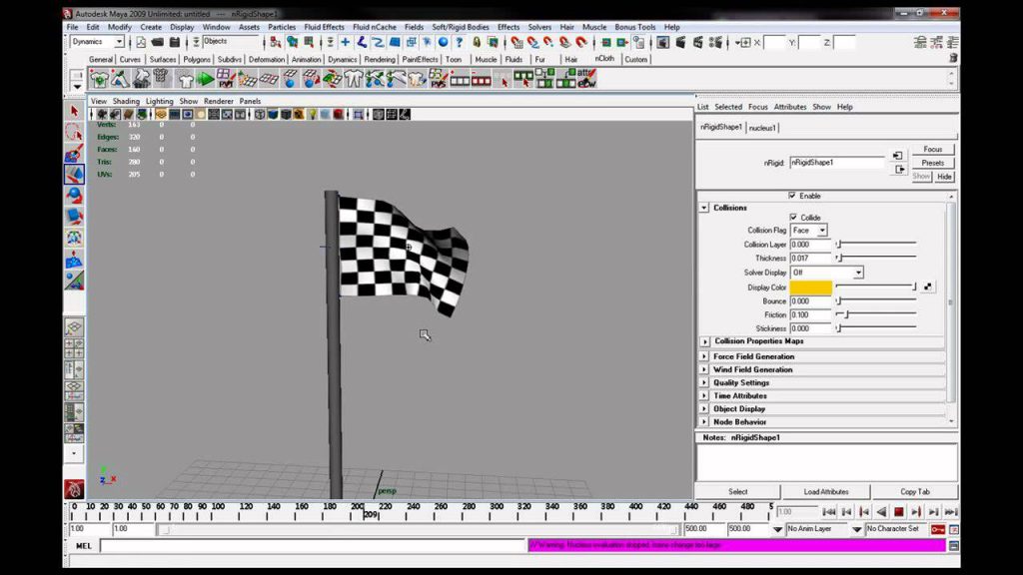
Task: Activate the Lasso select tool
Action: [74, 133]
